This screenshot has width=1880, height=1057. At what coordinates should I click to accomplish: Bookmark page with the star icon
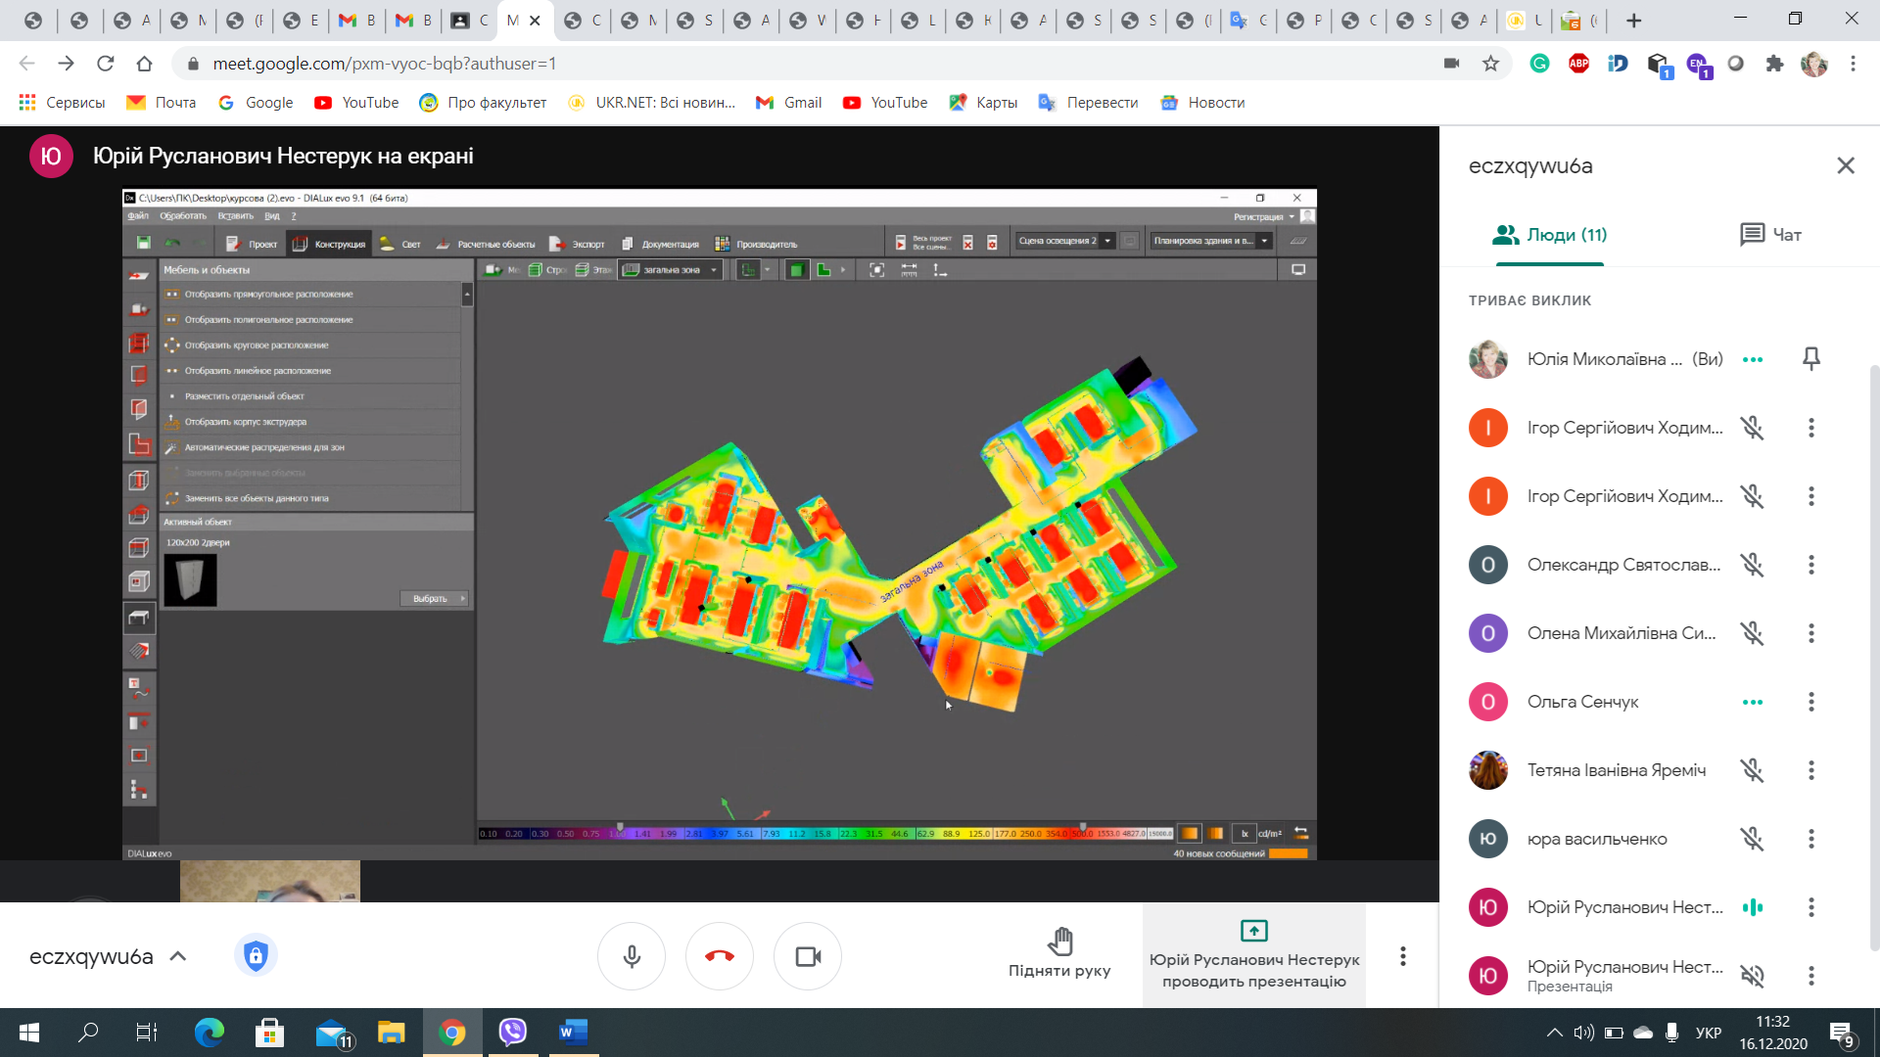pos(1490,64)
